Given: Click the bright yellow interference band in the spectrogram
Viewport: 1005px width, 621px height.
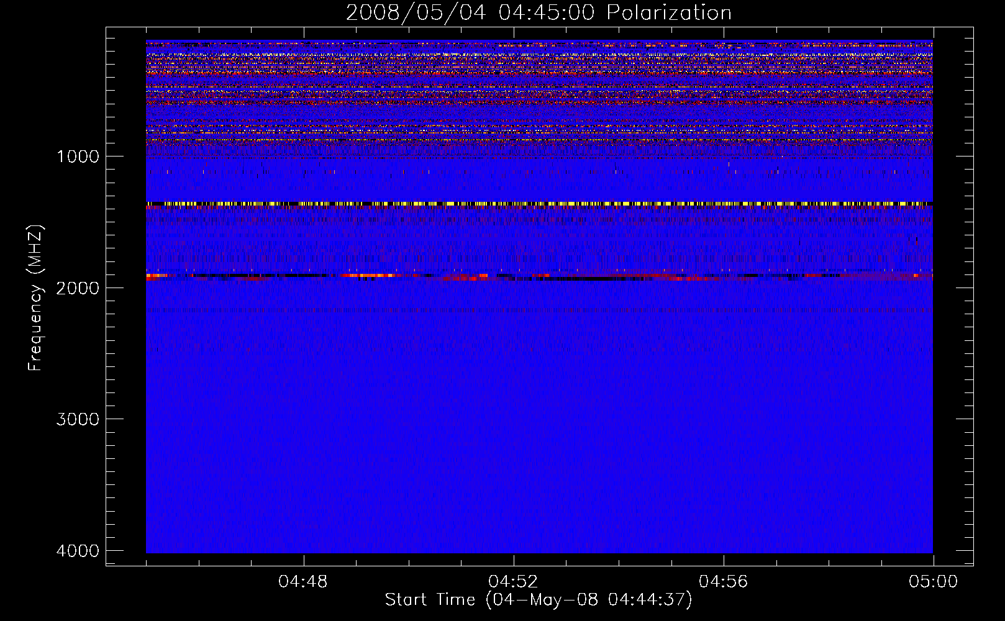Looking at the screenshot, I should [539, 204].
